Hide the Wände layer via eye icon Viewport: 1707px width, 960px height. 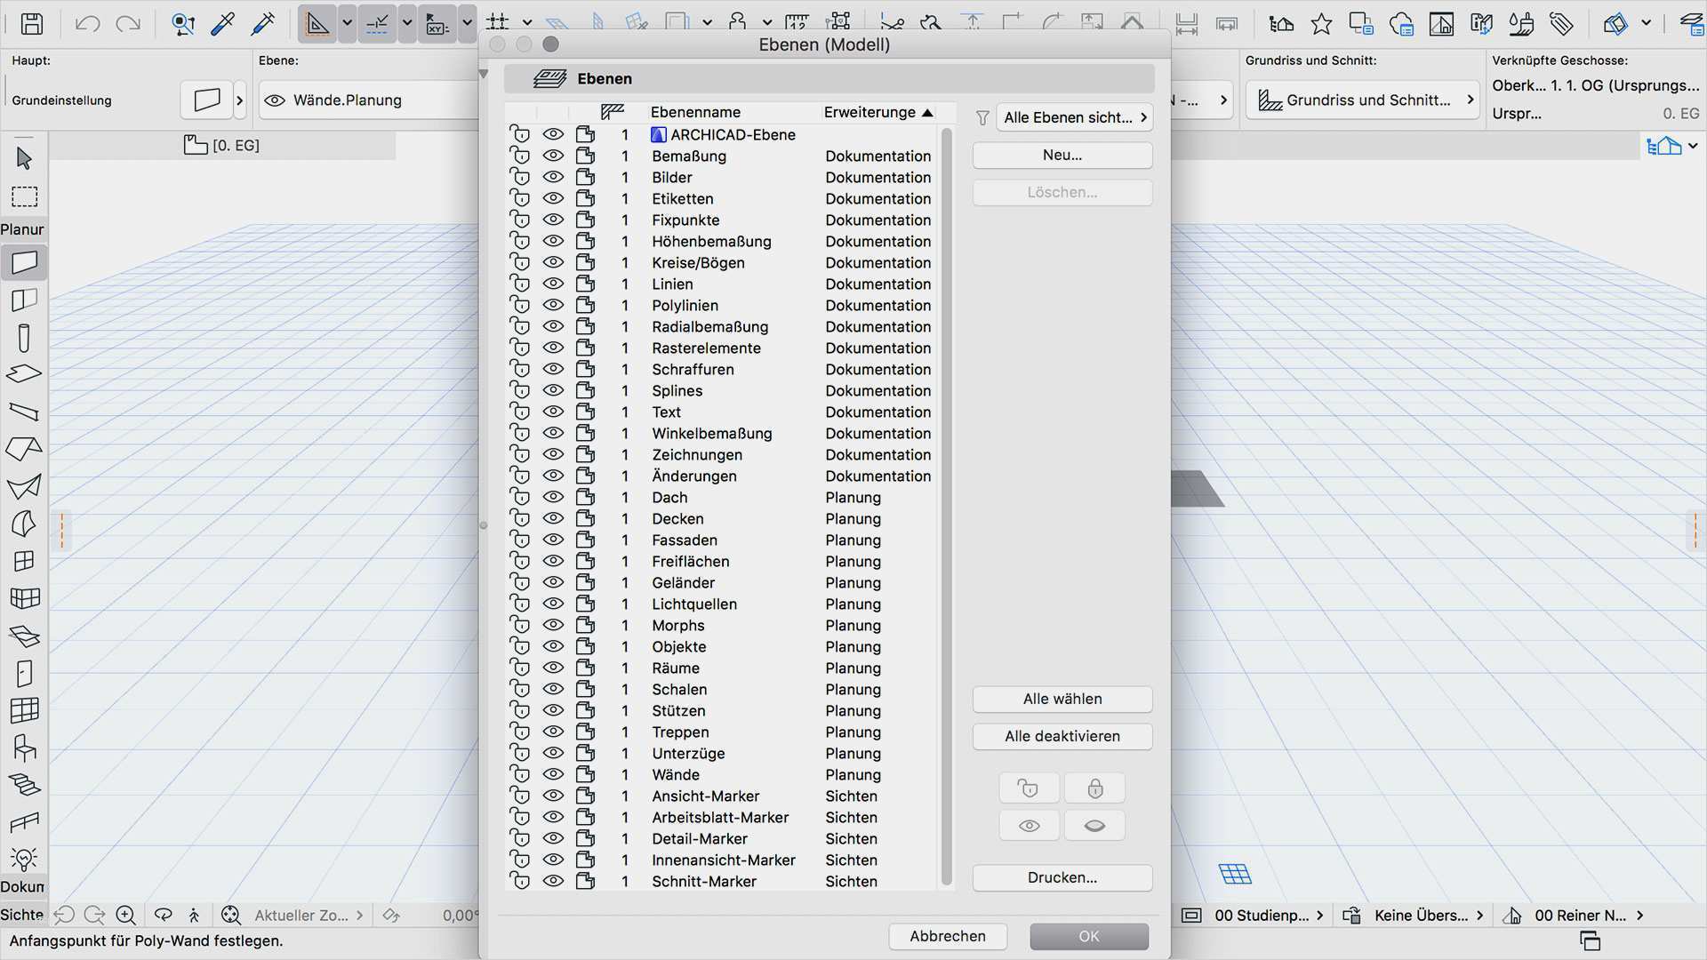pos(553,774)
